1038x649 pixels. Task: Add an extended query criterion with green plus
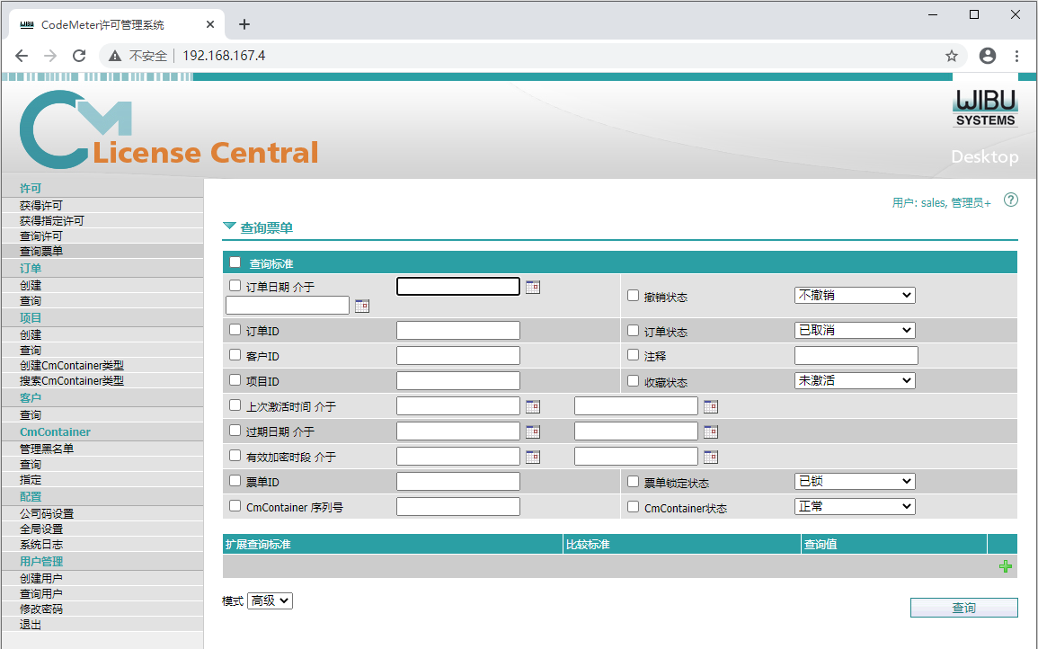point(1005,566)
